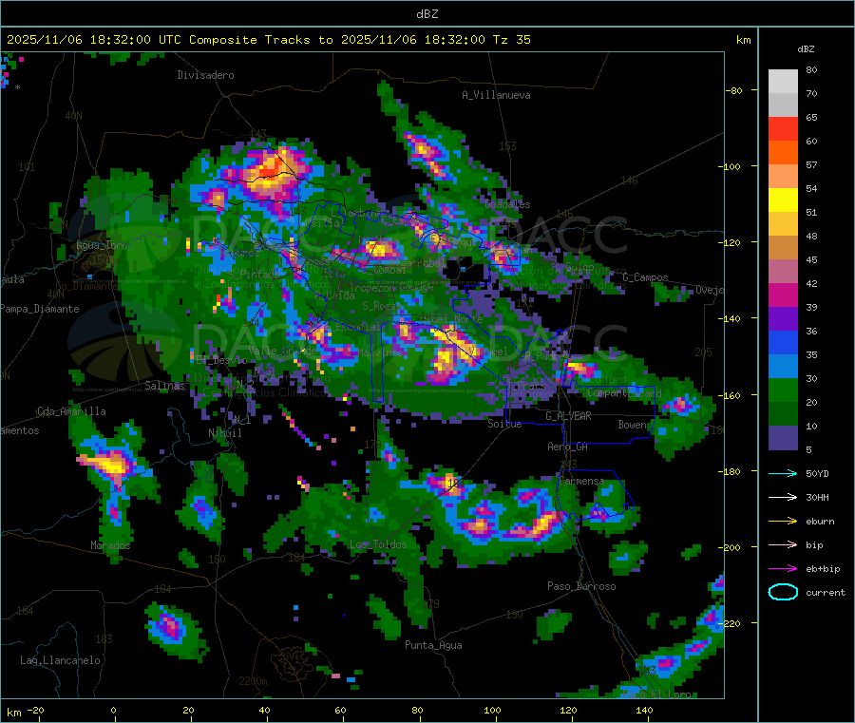Viewport: 855px width, 723px height.
Task: Click the Cda_Amarilla map label
Action: [71, 411]
